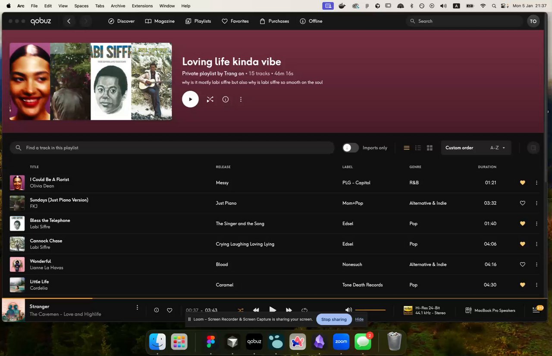Open The Singer and the Song release

240,224
